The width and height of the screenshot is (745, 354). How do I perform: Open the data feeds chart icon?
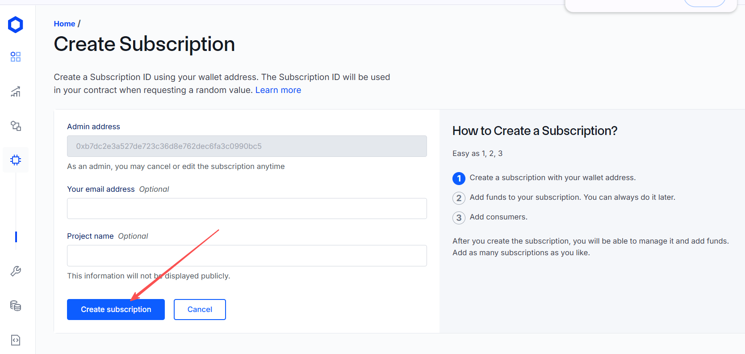[16, 92]
